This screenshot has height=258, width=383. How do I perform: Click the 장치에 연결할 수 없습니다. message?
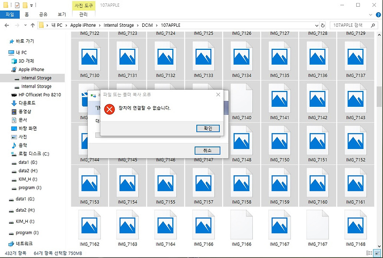(x=145, y=108)
